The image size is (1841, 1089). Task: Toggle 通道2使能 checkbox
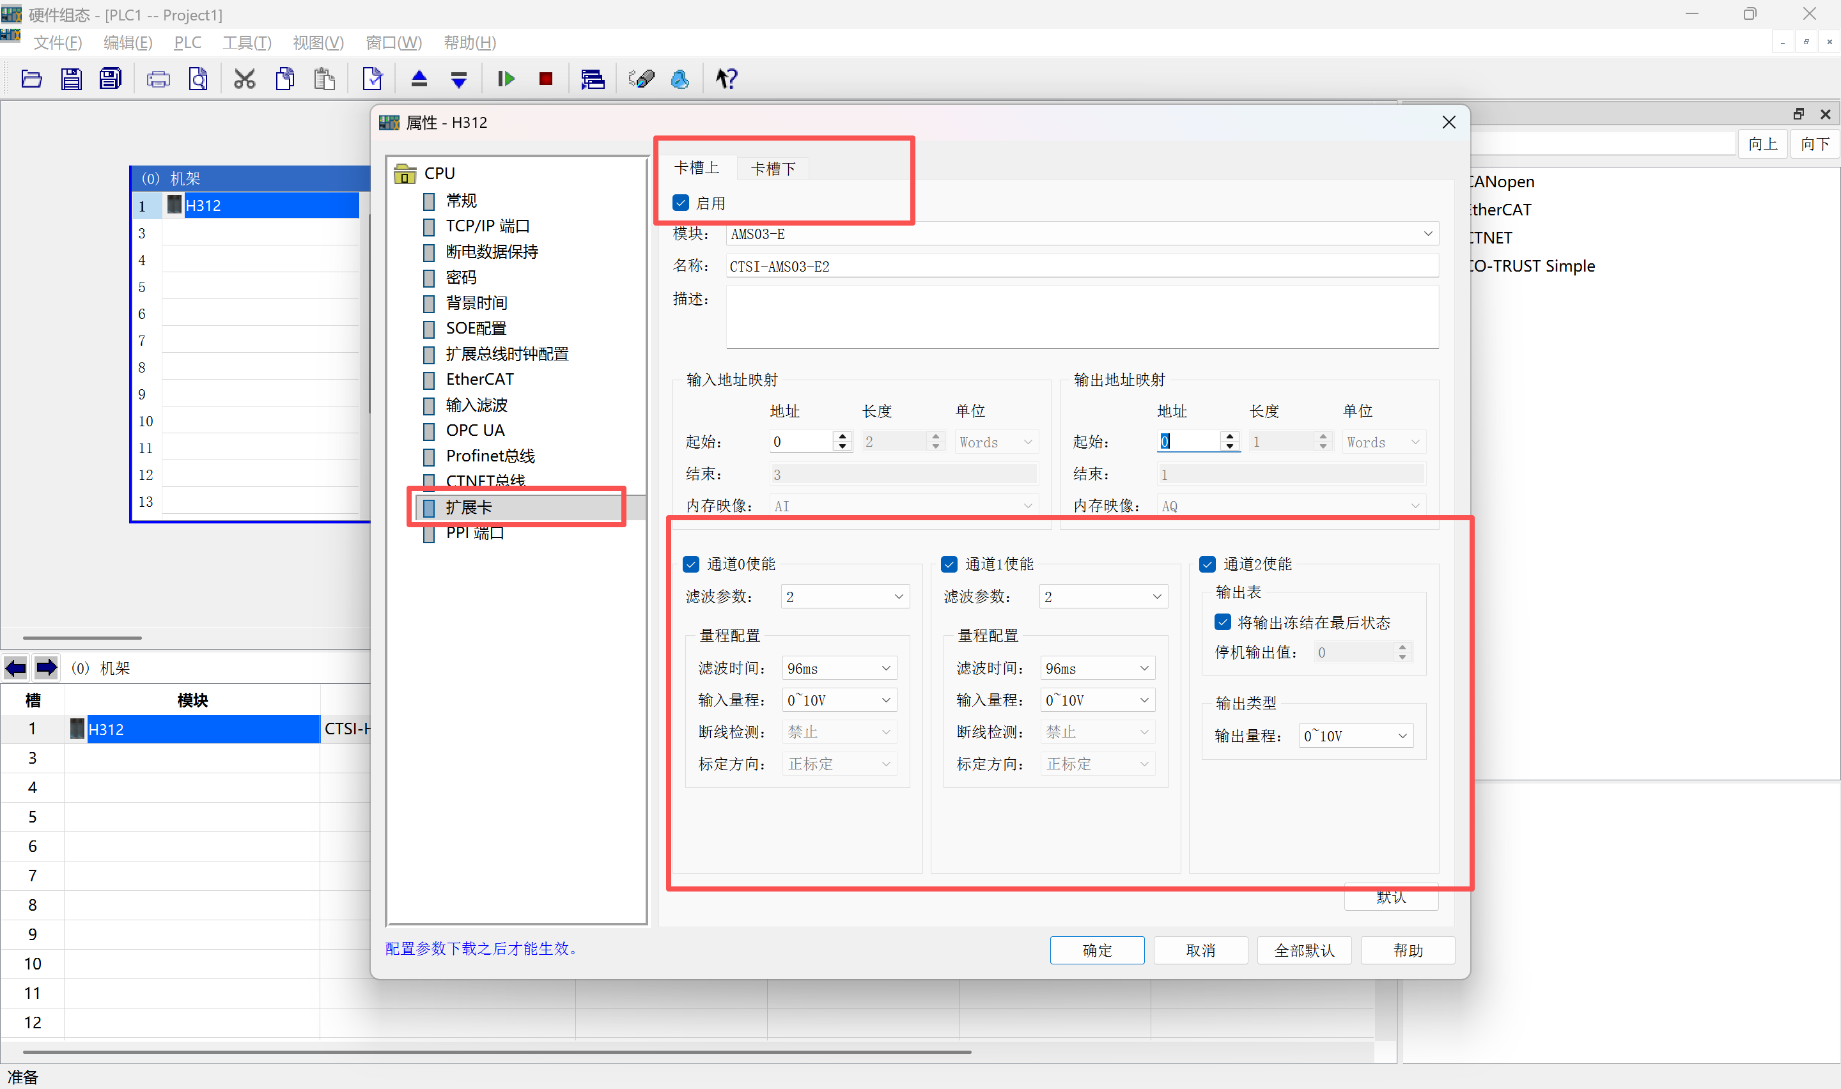[x=1207, y=564]
